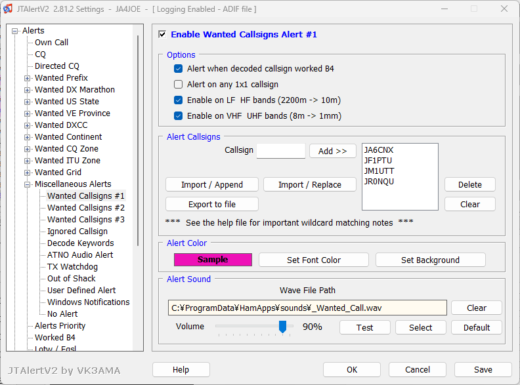520x385 pixels.
Task: Open Directed CQ settings
Action: click(57, 66)
